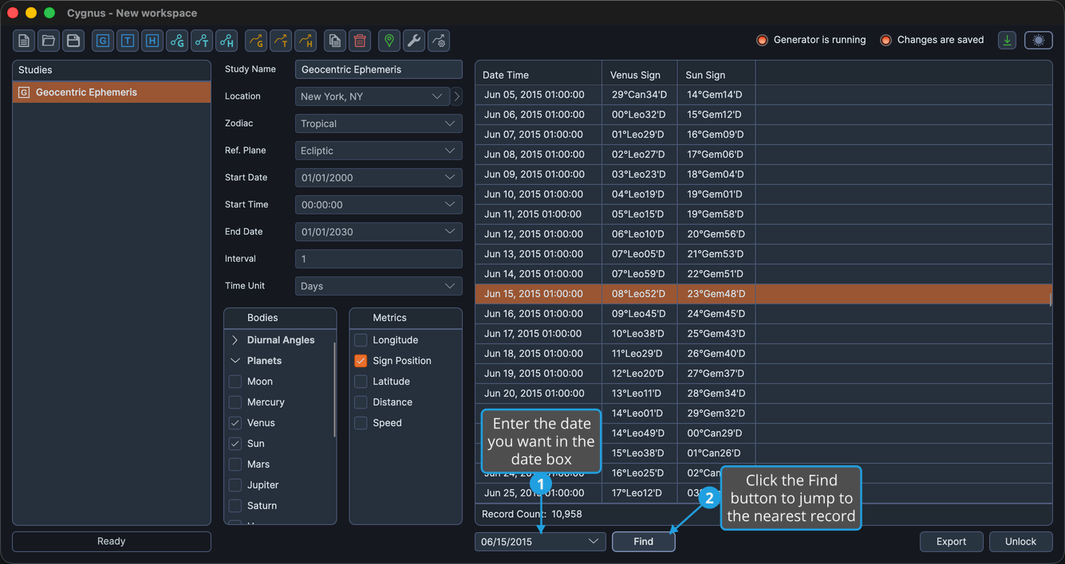Click the chart with gear icon
The image size is (1065, 564).
pyautogui.click(x=439, y=40)
